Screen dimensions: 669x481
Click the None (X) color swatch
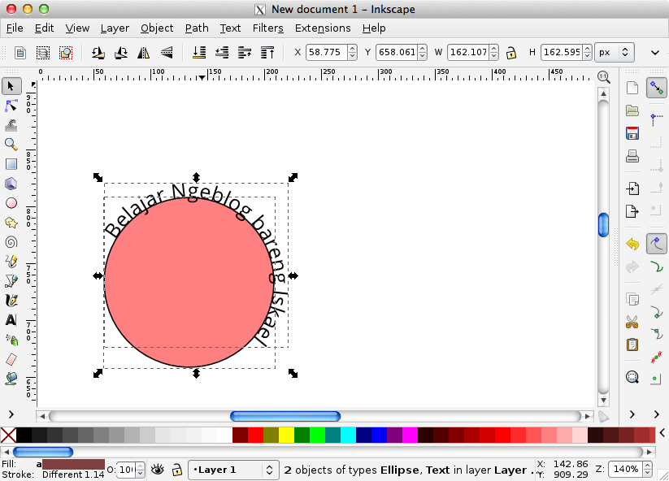click(x=8, y=435)
